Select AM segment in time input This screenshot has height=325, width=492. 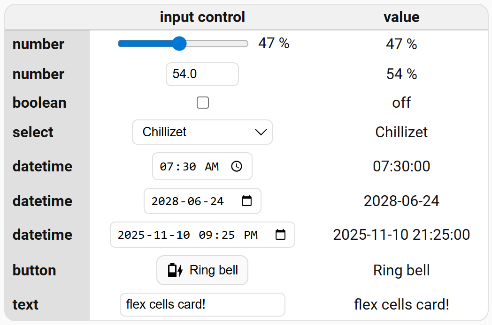[x=212, y=166]
